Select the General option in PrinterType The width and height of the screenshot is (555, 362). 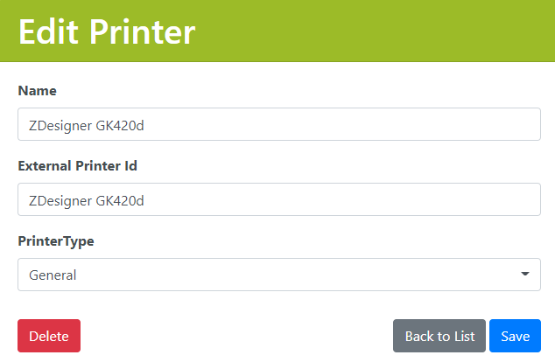tap(53, 275)
